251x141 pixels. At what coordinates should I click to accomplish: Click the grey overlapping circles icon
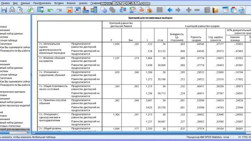pos(113,10)
